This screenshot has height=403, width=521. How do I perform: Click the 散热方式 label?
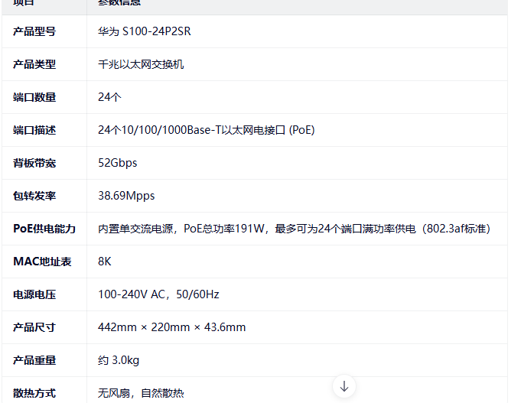pos(34,393)
